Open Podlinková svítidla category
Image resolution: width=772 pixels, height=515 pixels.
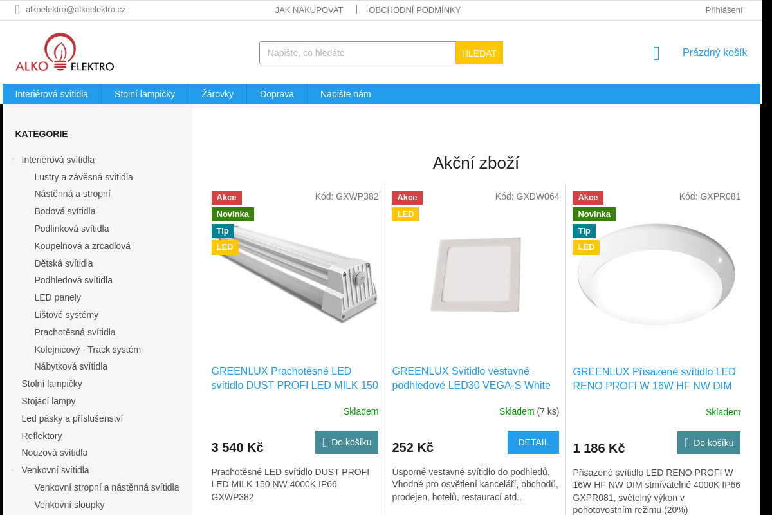click(x=71, y=229)
